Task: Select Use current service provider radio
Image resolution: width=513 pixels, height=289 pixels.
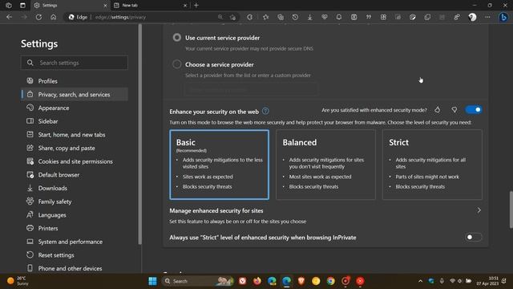Action: 177,38
